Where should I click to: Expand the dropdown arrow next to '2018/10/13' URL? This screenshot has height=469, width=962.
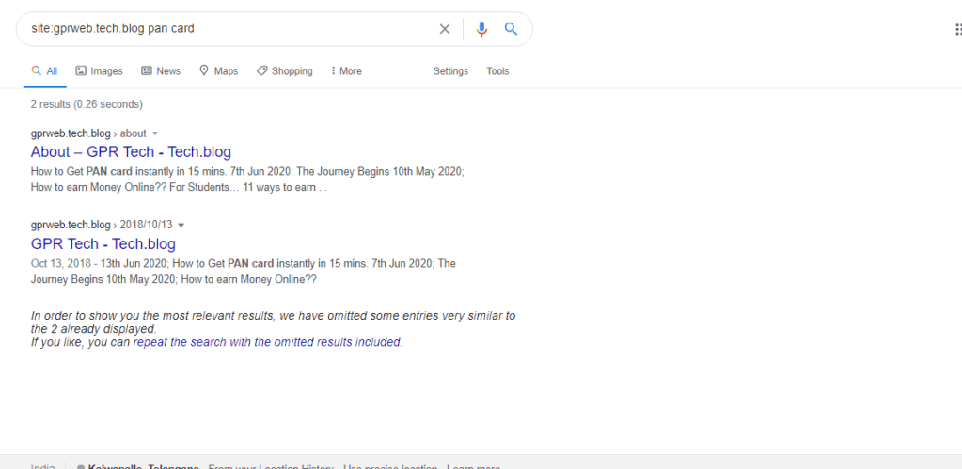click(x=181, y=226)
